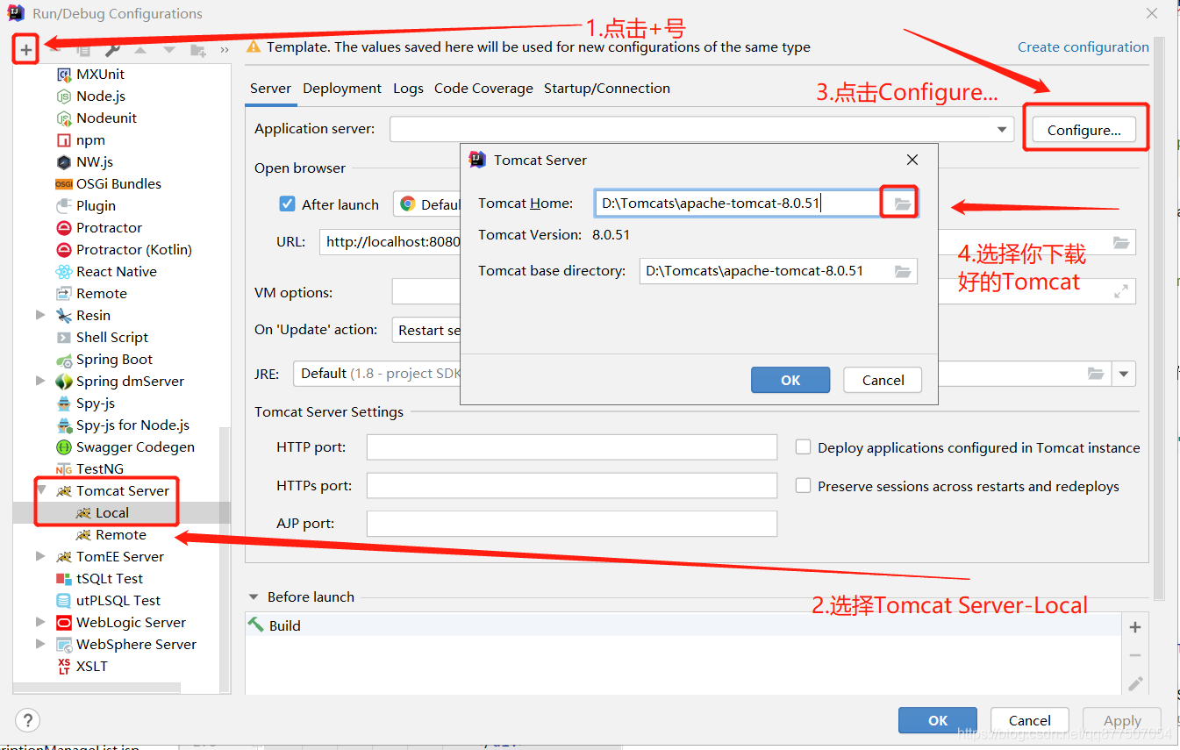Click the Create configuration link
The image size is (1180, 750).
tap(1083, 47)
